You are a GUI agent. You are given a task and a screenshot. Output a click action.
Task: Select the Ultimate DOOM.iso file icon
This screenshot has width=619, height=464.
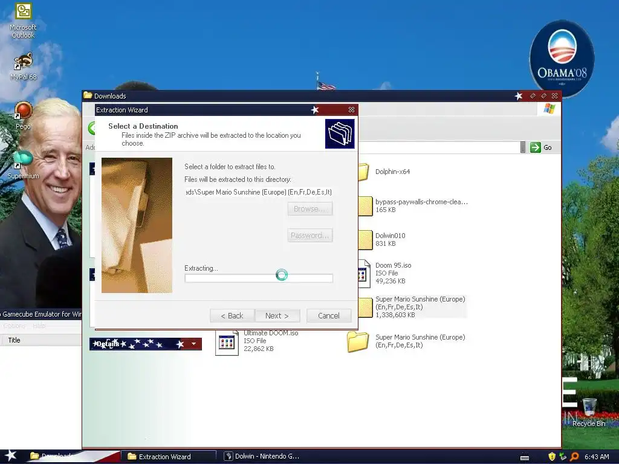[x=227, y=343]
